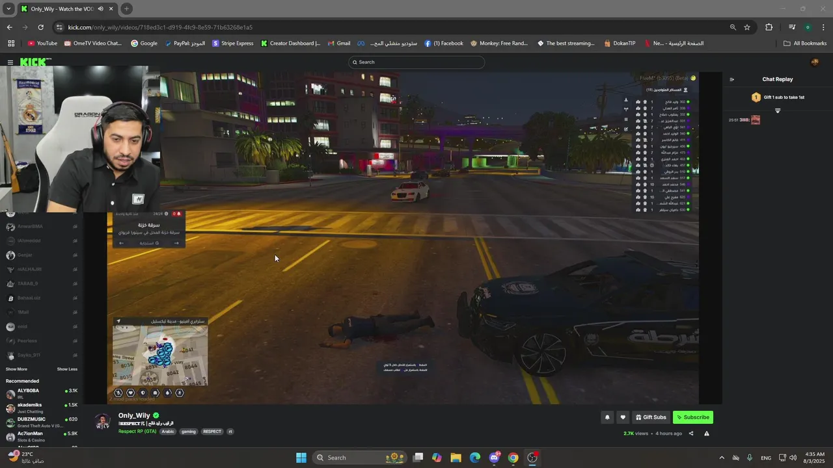This screenshot has width=833, height=468.
Task: Open offline channel Genjar
Action: pyautogui.click(x=42, y=255)
